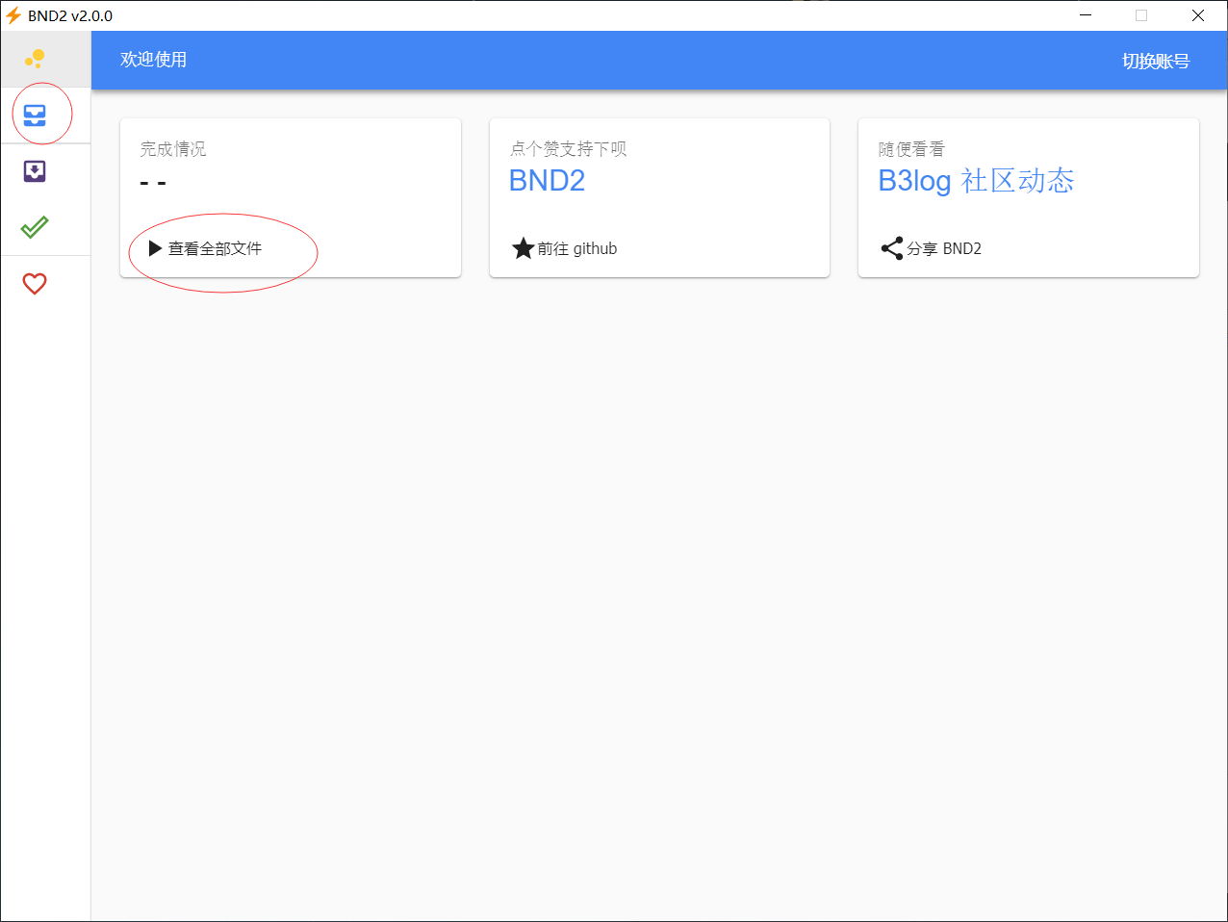Click the star icon beside 前往 github
Screen dimensions: 1228x922
(524, 248)
